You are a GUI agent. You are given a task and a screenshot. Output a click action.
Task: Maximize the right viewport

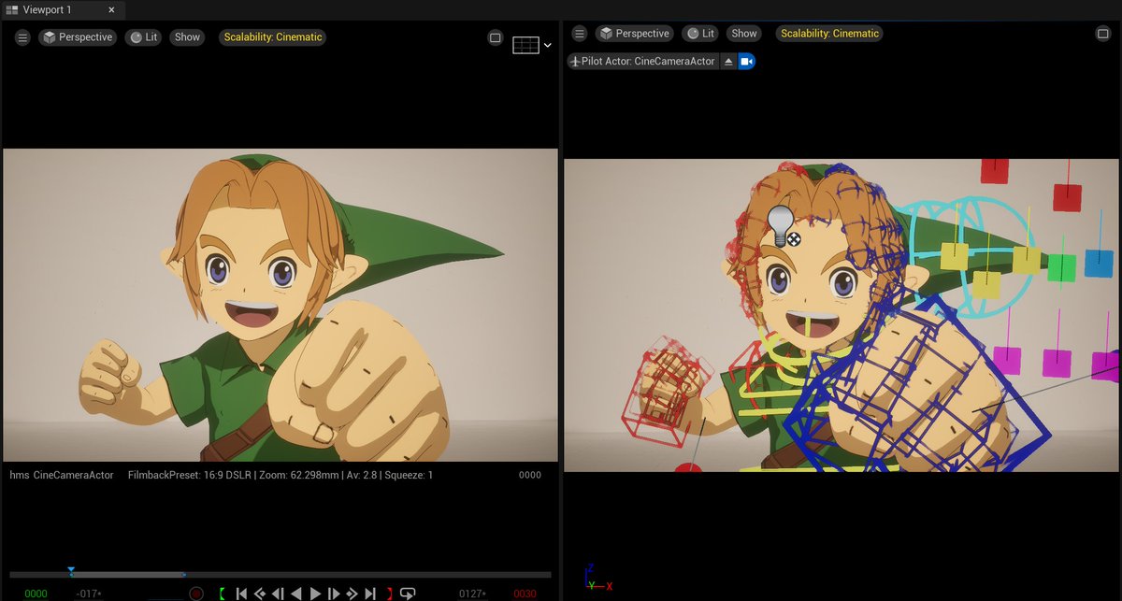click(1102, 34)
